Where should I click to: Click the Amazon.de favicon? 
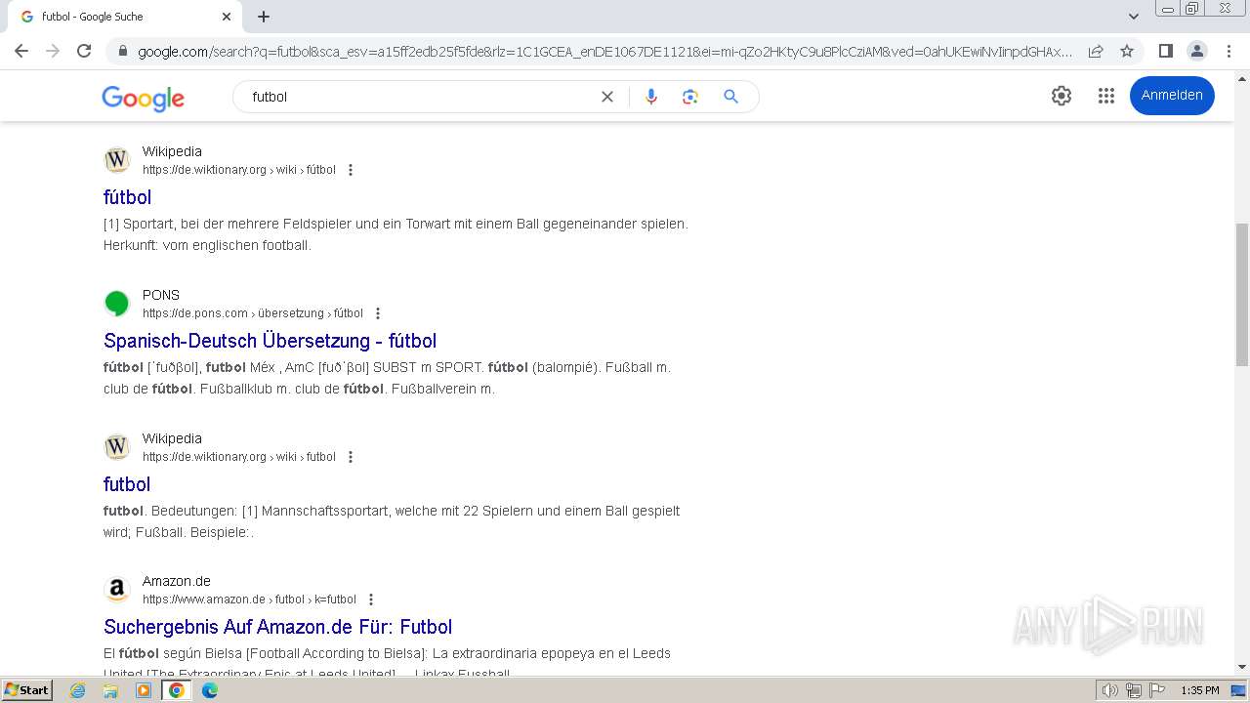click(x=117, y=590)
